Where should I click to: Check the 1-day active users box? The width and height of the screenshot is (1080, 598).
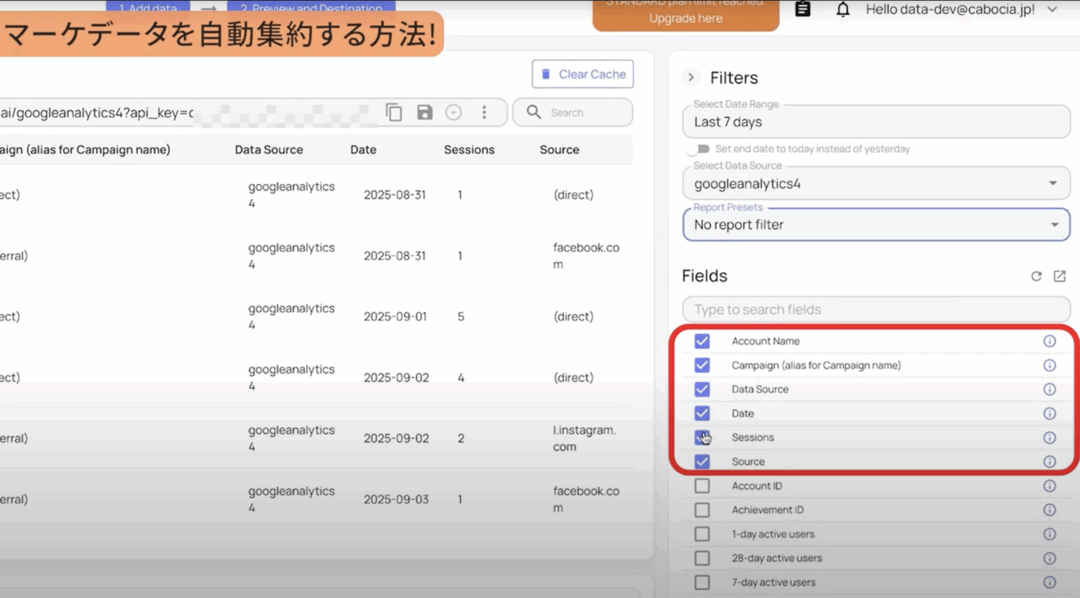click(x=702, y=534)
